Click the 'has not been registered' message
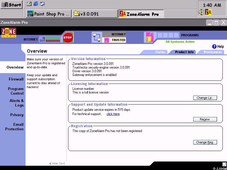This screenshot has height=170, width=227. [107, 131]
